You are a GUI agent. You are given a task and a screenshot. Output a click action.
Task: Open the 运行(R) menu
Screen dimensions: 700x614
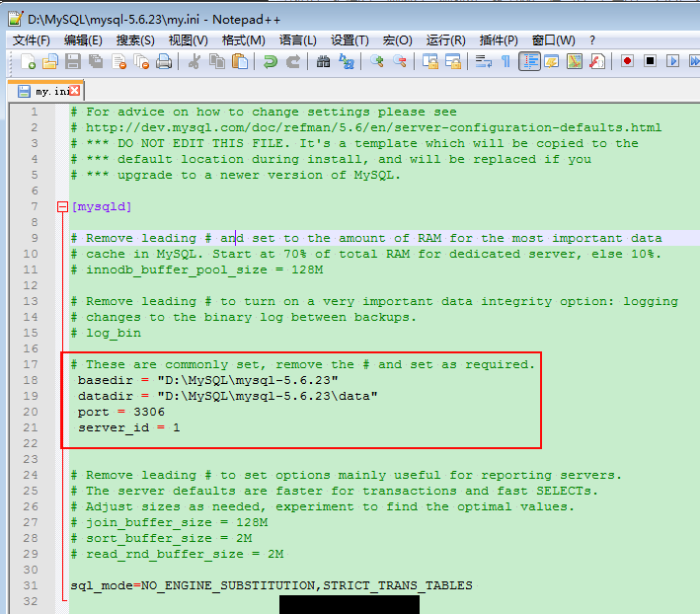[x=445, y=40]
